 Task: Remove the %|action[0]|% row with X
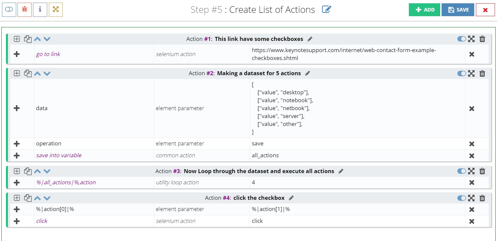tap(472, 209)
